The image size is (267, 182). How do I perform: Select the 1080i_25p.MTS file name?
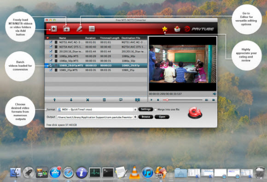69,70
